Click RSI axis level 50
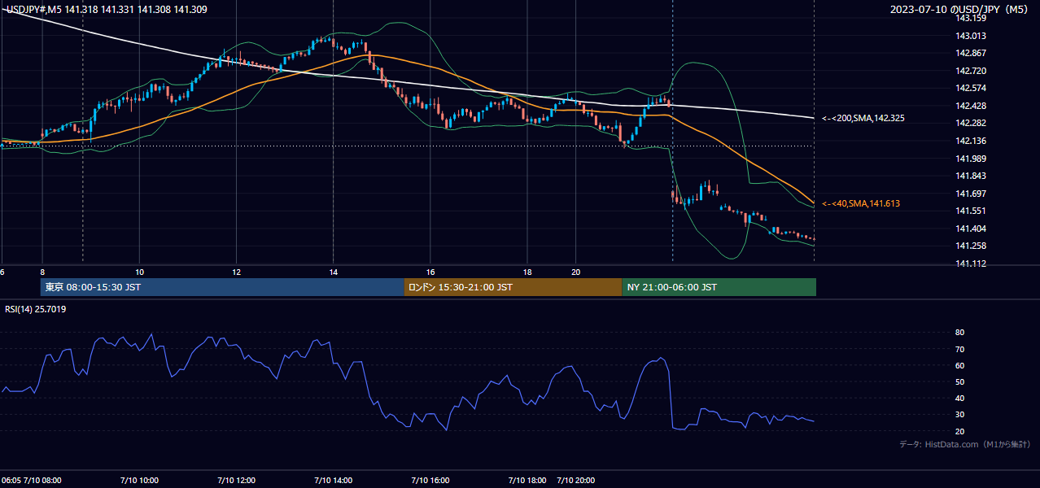This screenshot has height=488, width=1040. click(x=959, y=381)
